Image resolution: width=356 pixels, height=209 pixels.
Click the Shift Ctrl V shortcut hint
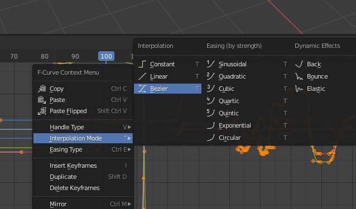pos(112,111)
